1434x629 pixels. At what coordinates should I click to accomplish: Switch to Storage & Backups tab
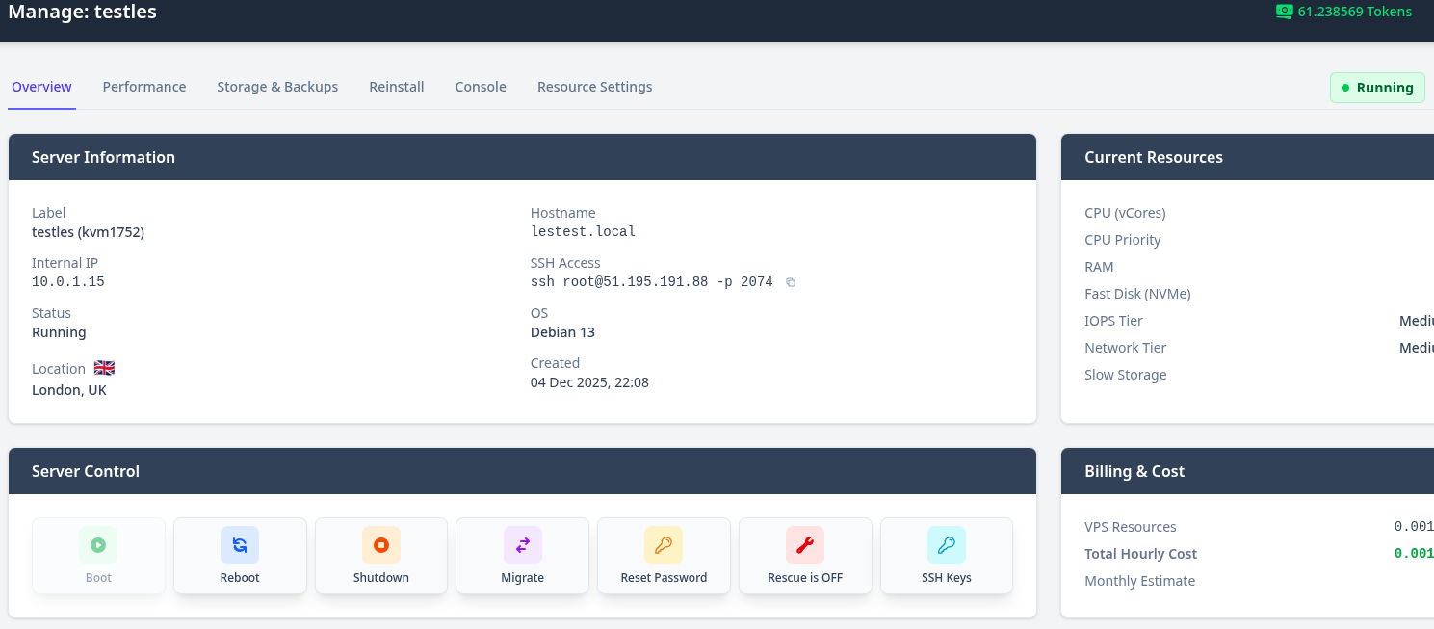pyautogui.click(x=277, y=87)
